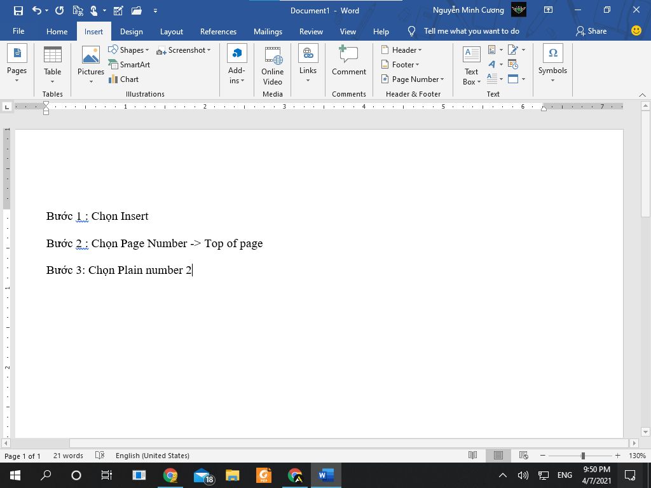The image size is (651, 488).
Task: Switch to the Home tab
Action: coord(57,31)
